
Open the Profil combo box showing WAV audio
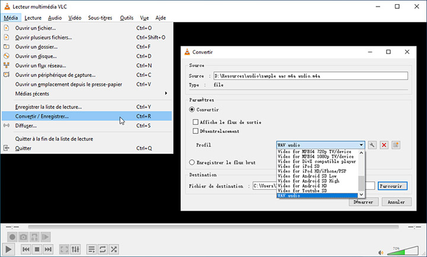pos(320,145)
